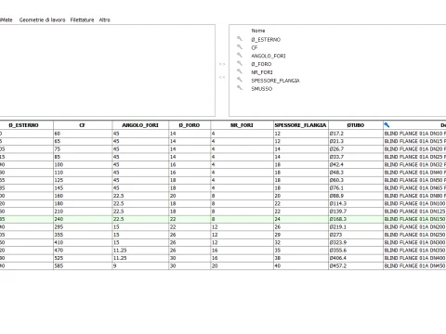
Task: Click the Ø_FORO table column header
Action: 190,125
